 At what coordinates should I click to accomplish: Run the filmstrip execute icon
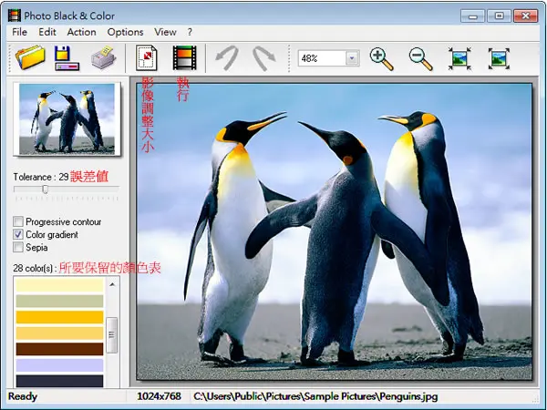pos(184,58)
